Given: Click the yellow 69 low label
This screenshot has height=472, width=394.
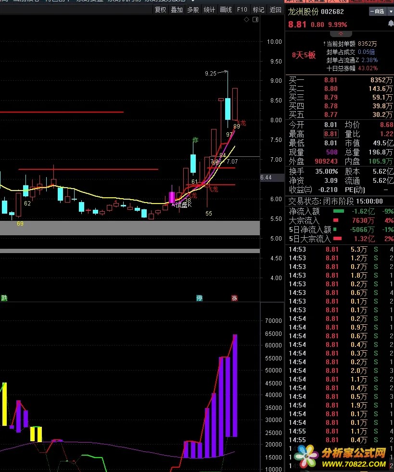Looking at the screenshot, I should pyautogui.click(x=20, y=224).
